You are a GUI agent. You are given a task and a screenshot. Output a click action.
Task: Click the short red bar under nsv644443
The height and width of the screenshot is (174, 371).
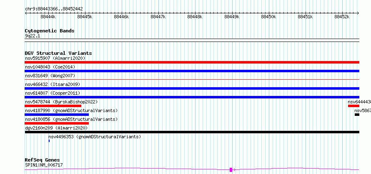[x=353, y=106]
